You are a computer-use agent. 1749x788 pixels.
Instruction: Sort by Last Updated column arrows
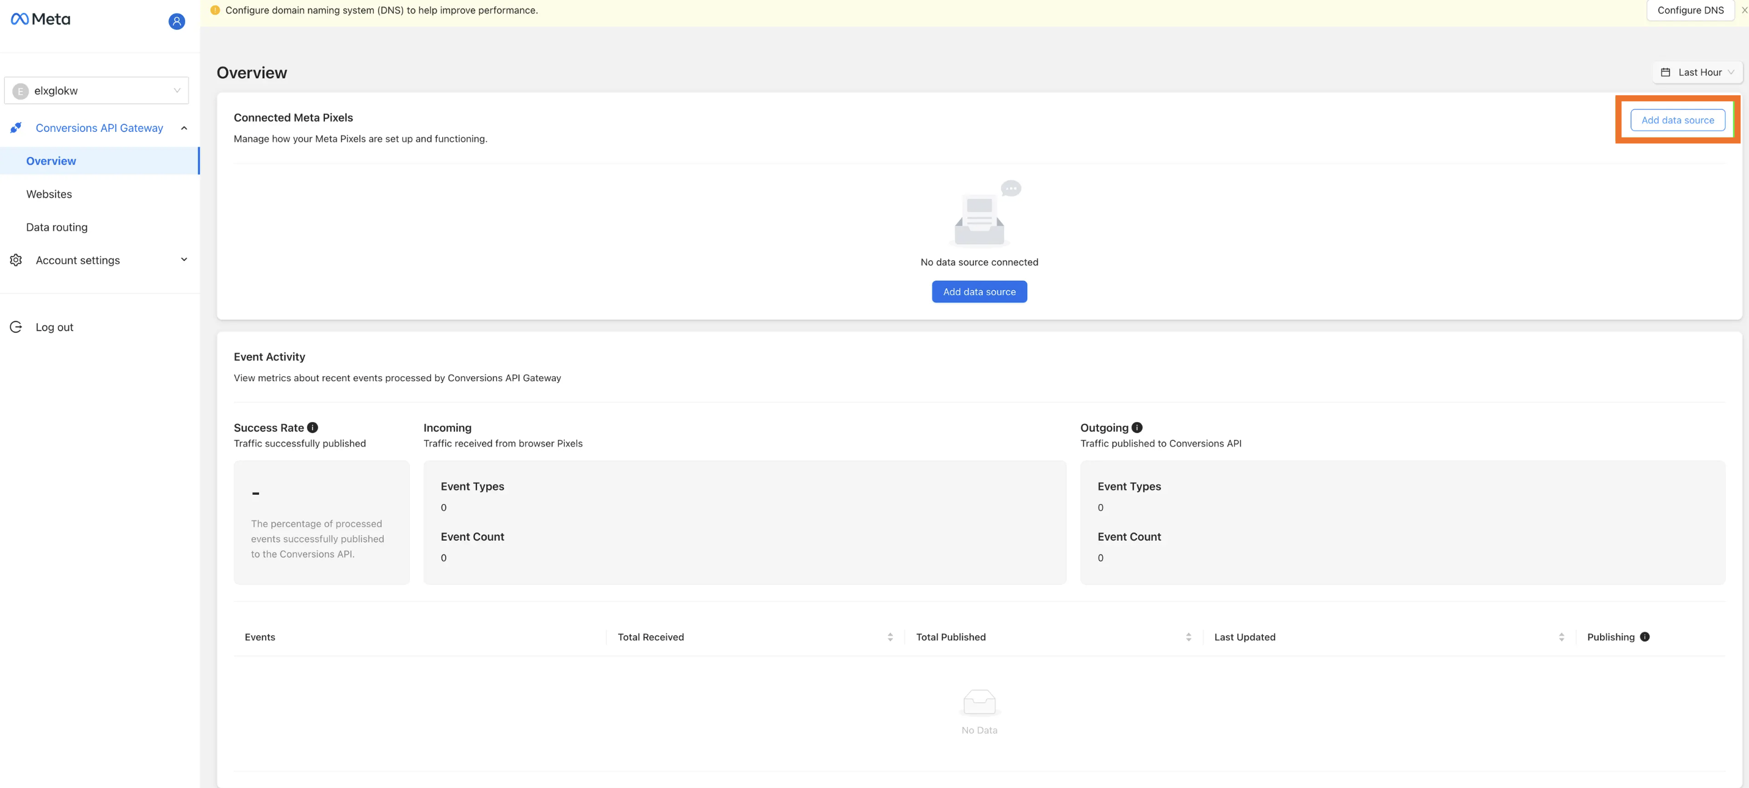click(x=1561, y=637)
